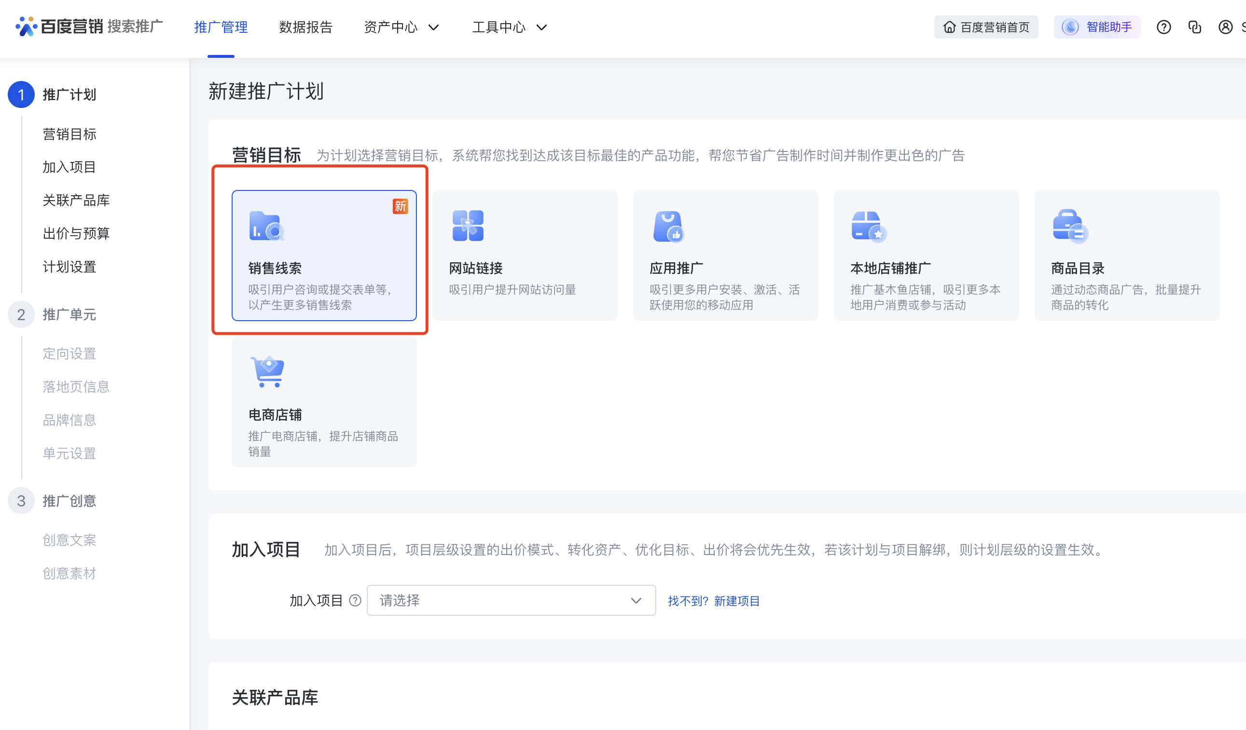Click the 商品目录 briefcase icon
The height and width of the screenshot is (730, 1246).
[1070, 226]
